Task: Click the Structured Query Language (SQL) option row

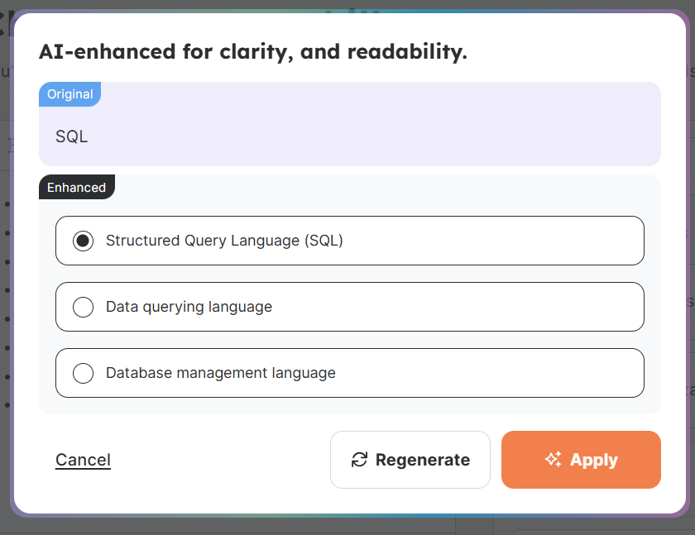Action: click(x=349, y=241)
